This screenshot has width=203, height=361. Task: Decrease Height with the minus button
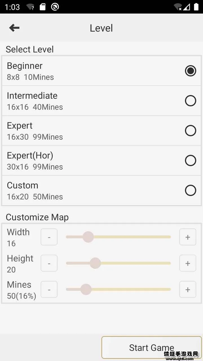(x=49, y=263)
